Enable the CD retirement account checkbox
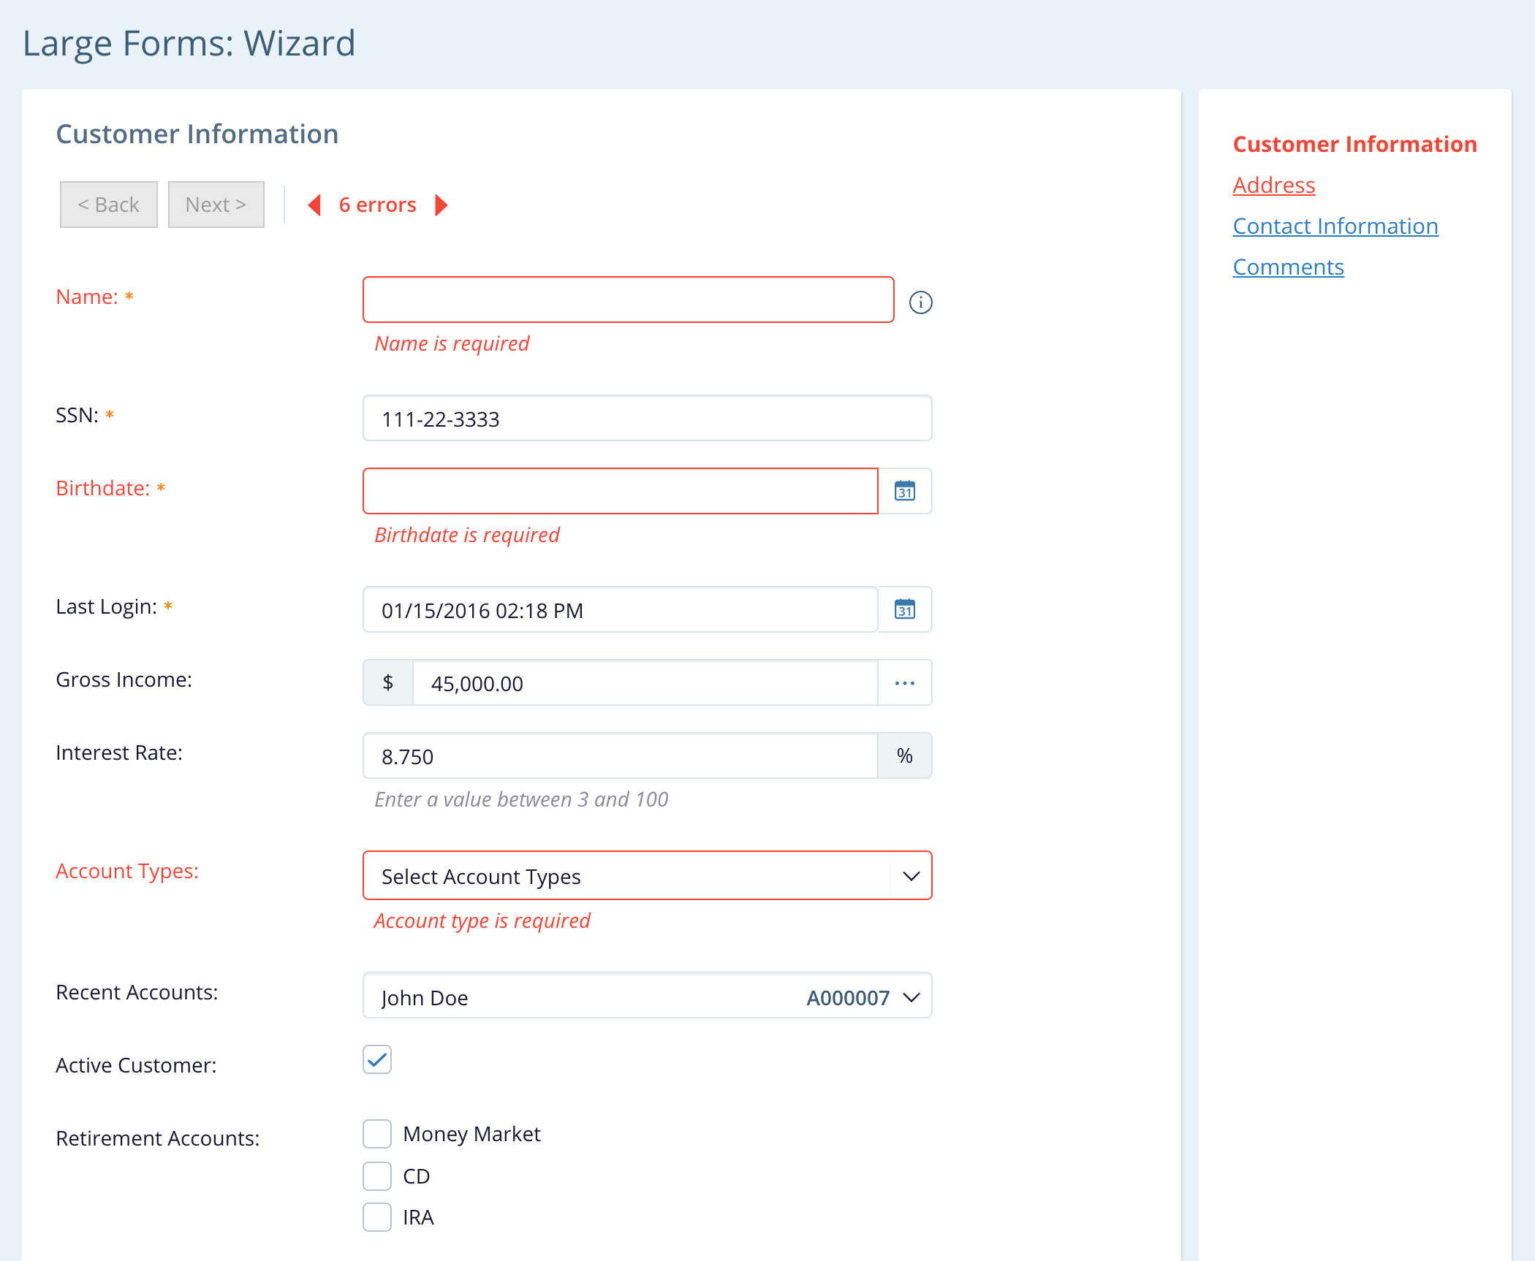The image size is (1535, 1261). 377,1176
